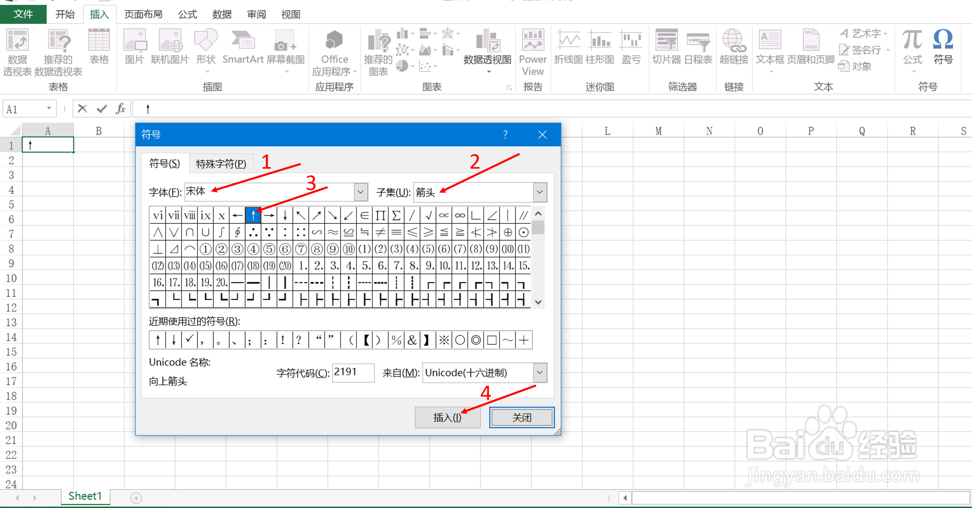Click the character code input field
The height and width of the screenshot is (508, 972).
click(353, 372)
